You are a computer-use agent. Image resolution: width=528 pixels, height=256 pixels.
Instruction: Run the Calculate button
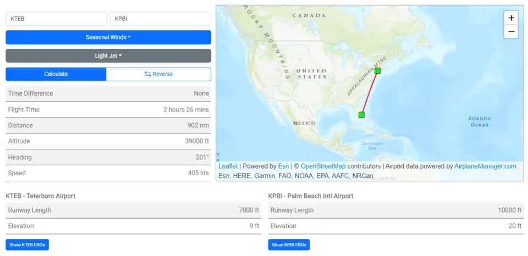[56, 74]
